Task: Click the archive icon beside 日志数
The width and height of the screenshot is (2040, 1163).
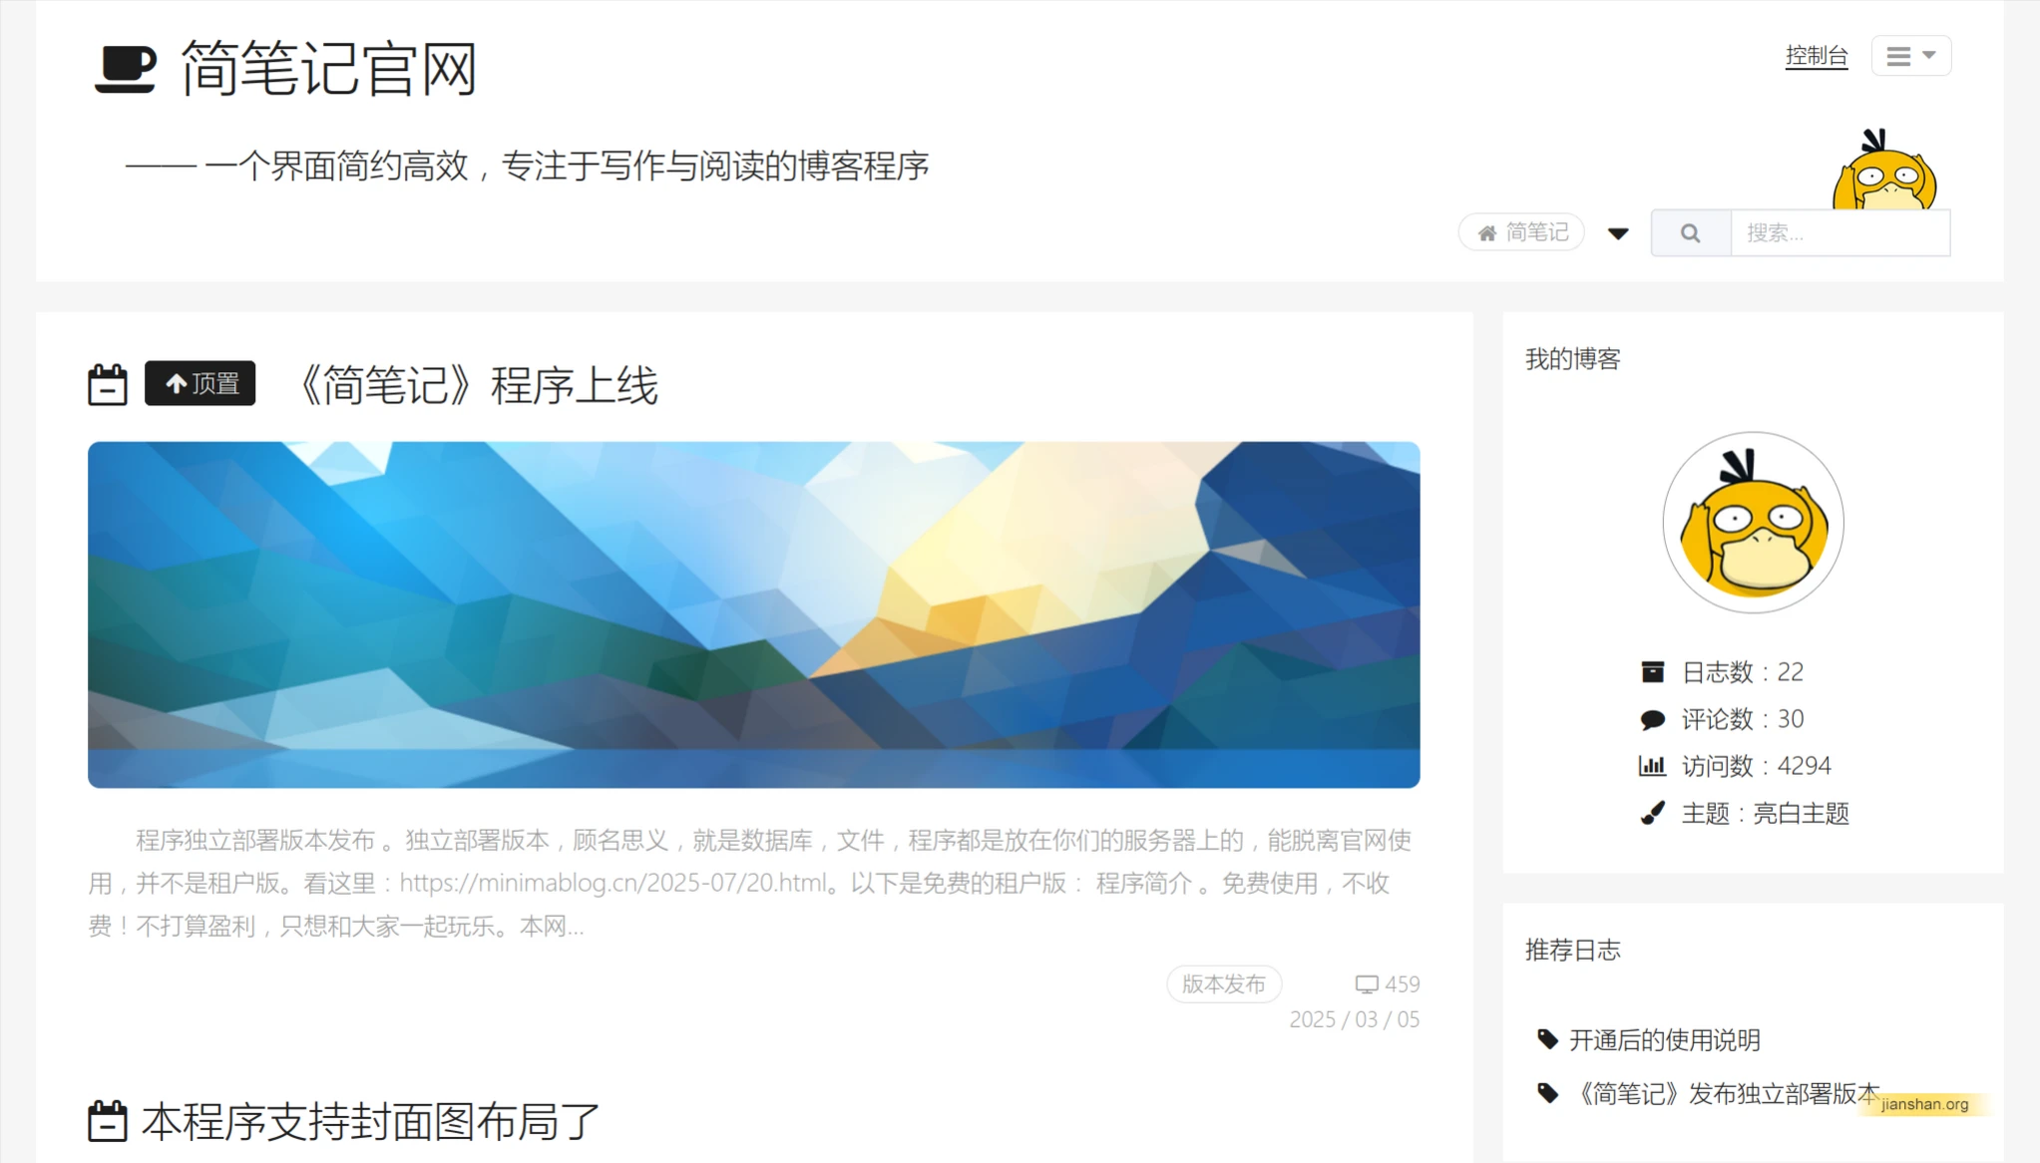Action: [1653, 672]
